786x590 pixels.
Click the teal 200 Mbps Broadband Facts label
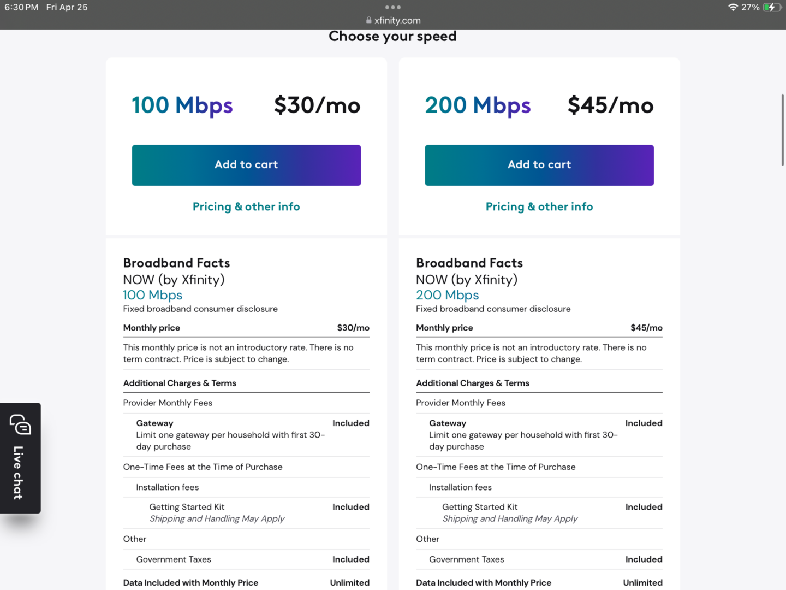point(448,295)
